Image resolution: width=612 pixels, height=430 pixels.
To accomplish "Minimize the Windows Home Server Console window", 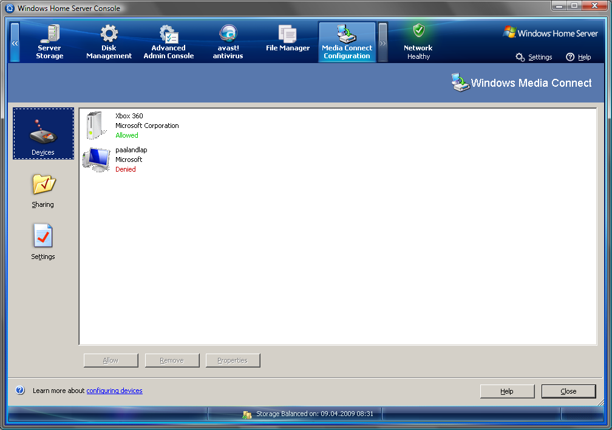I will pos(559,6).
